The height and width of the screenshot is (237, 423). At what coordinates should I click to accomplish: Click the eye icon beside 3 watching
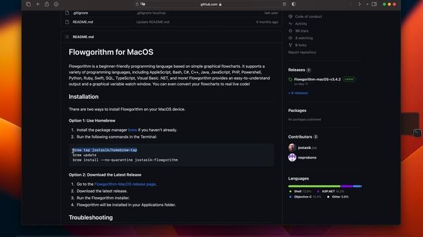(291, 38)
